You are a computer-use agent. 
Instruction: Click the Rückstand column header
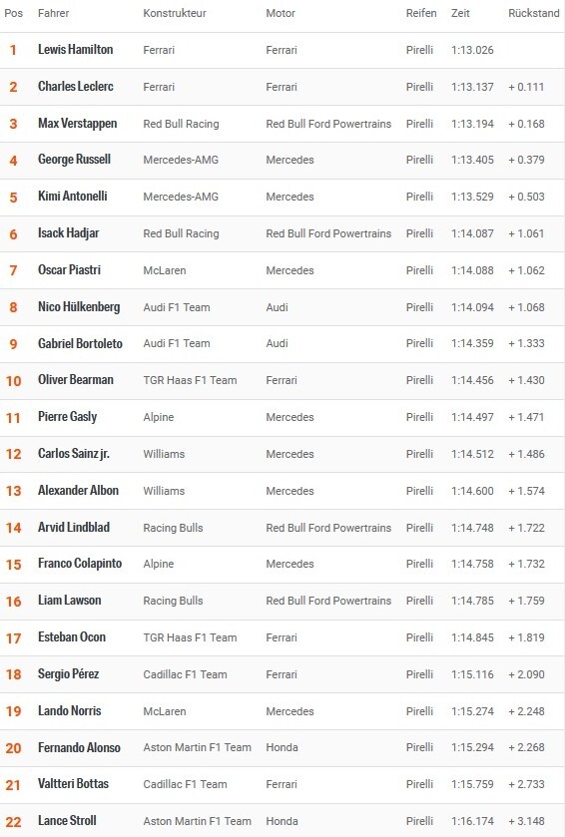tap(534, 13)
